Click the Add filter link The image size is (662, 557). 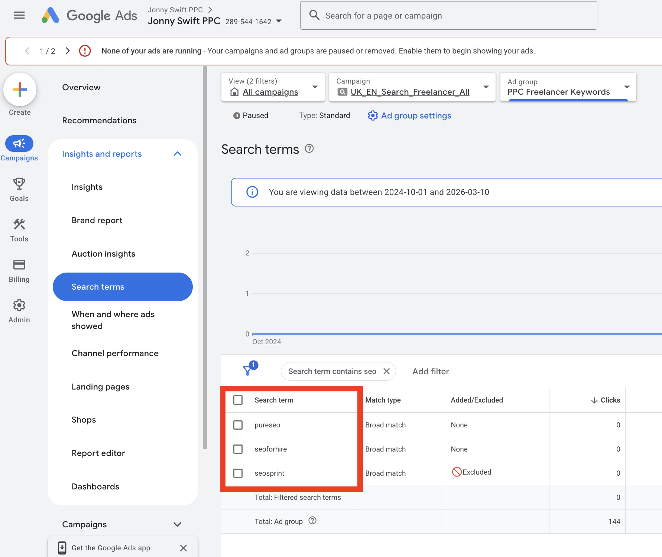click(x=430, y=371)
